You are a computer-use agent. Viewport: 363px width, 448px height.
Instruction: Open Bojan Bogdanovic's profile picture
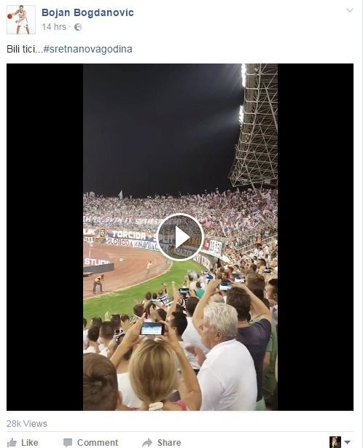click(21, 20)
